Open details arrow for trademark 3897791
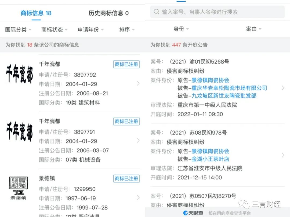This screenshot has width=290, height=217. click(138, 140)
